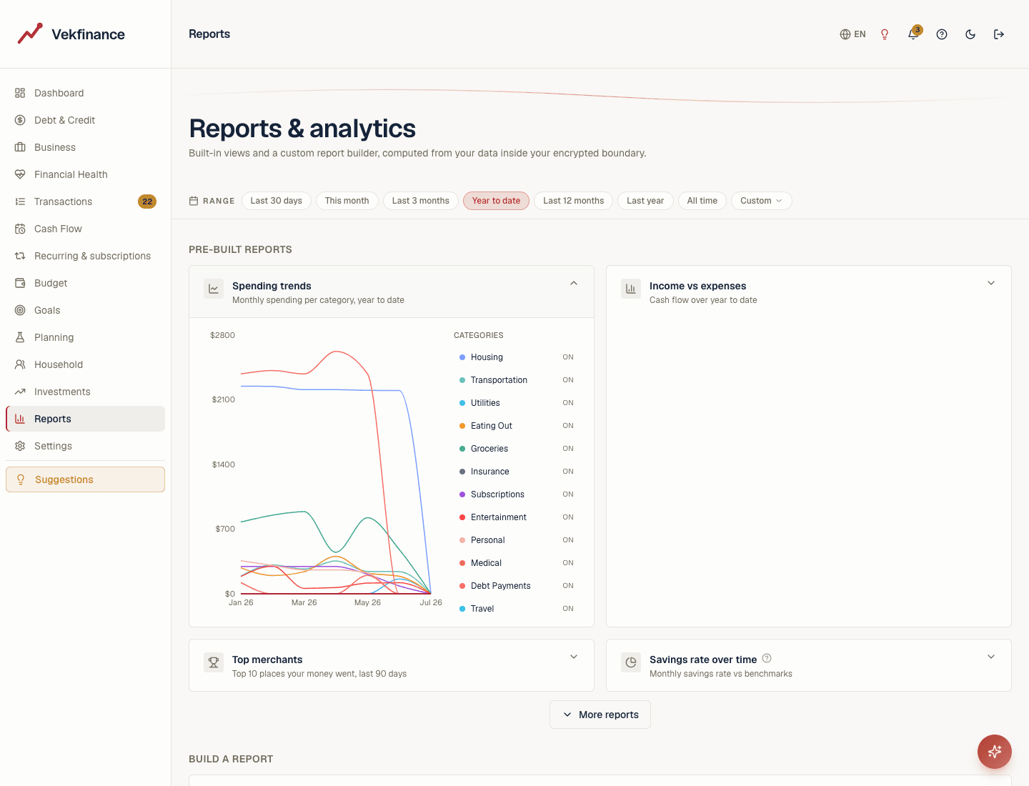Click the Medical category color dot
Image resolution: width=1029 pixels, height=786 pixels.
(x=462, y=563)
